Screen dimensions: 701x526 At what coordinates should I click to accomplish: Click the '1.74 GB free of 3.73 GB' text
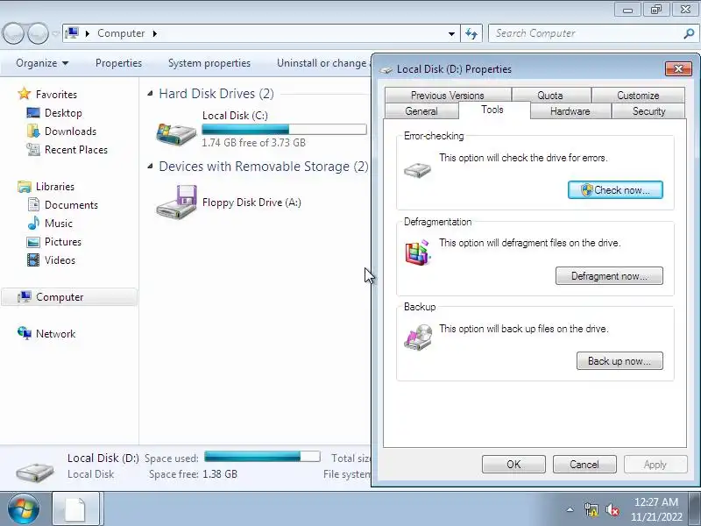coord(253,143)
